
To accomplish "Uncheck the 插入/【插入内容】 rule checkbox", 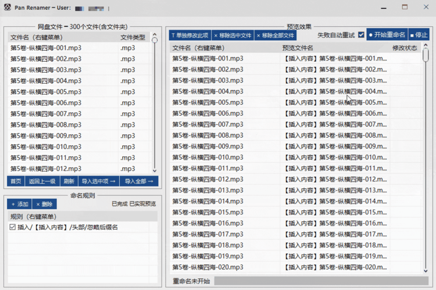I will tap(13, 227).
